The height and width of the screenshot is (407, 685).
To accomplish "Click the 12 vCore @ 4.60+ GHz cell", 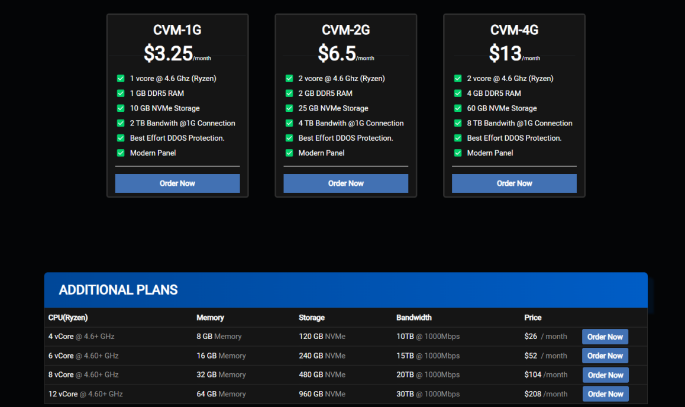I will point(86,394).
